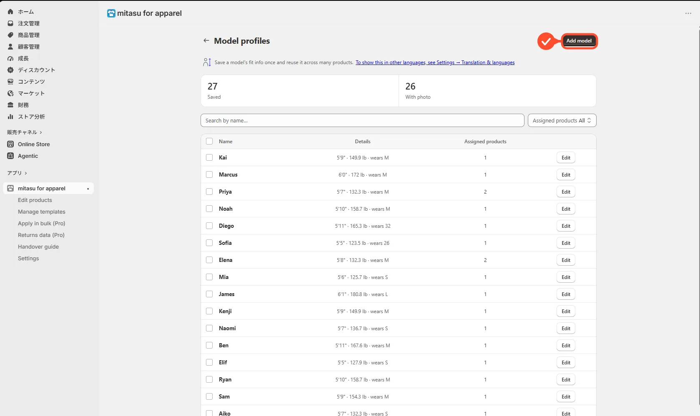Screen dimensions: 700x416
Task: Click Edit for Ryan
Action: pos(566,379)
